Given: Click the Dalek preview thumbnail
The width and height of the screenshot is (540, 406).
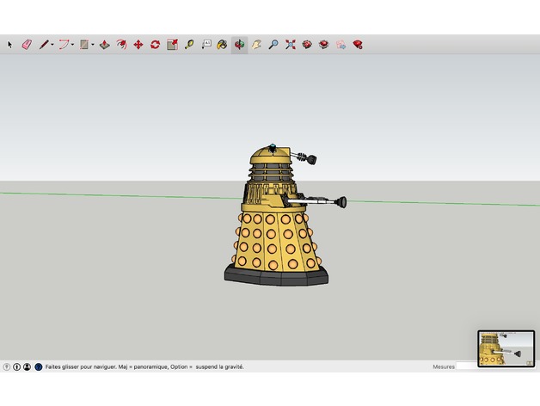Looking at the screenshot, I should click(506, 348).
